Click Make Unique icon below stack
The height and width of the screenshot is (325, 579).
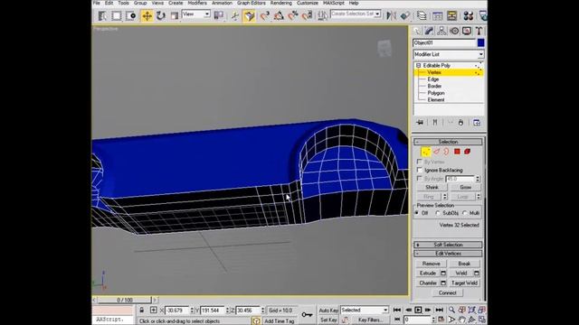point(451,123)
